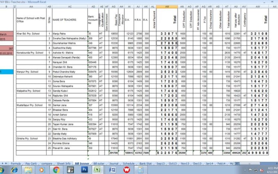
Task: Open the PageMaker 'P' icon in taskbar
Action: point(70,170)
